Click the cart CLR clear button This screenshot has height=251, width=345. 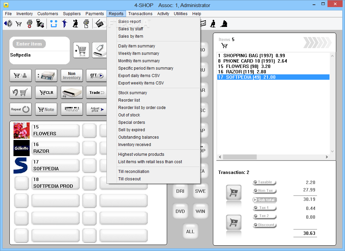tap(46, 92)
